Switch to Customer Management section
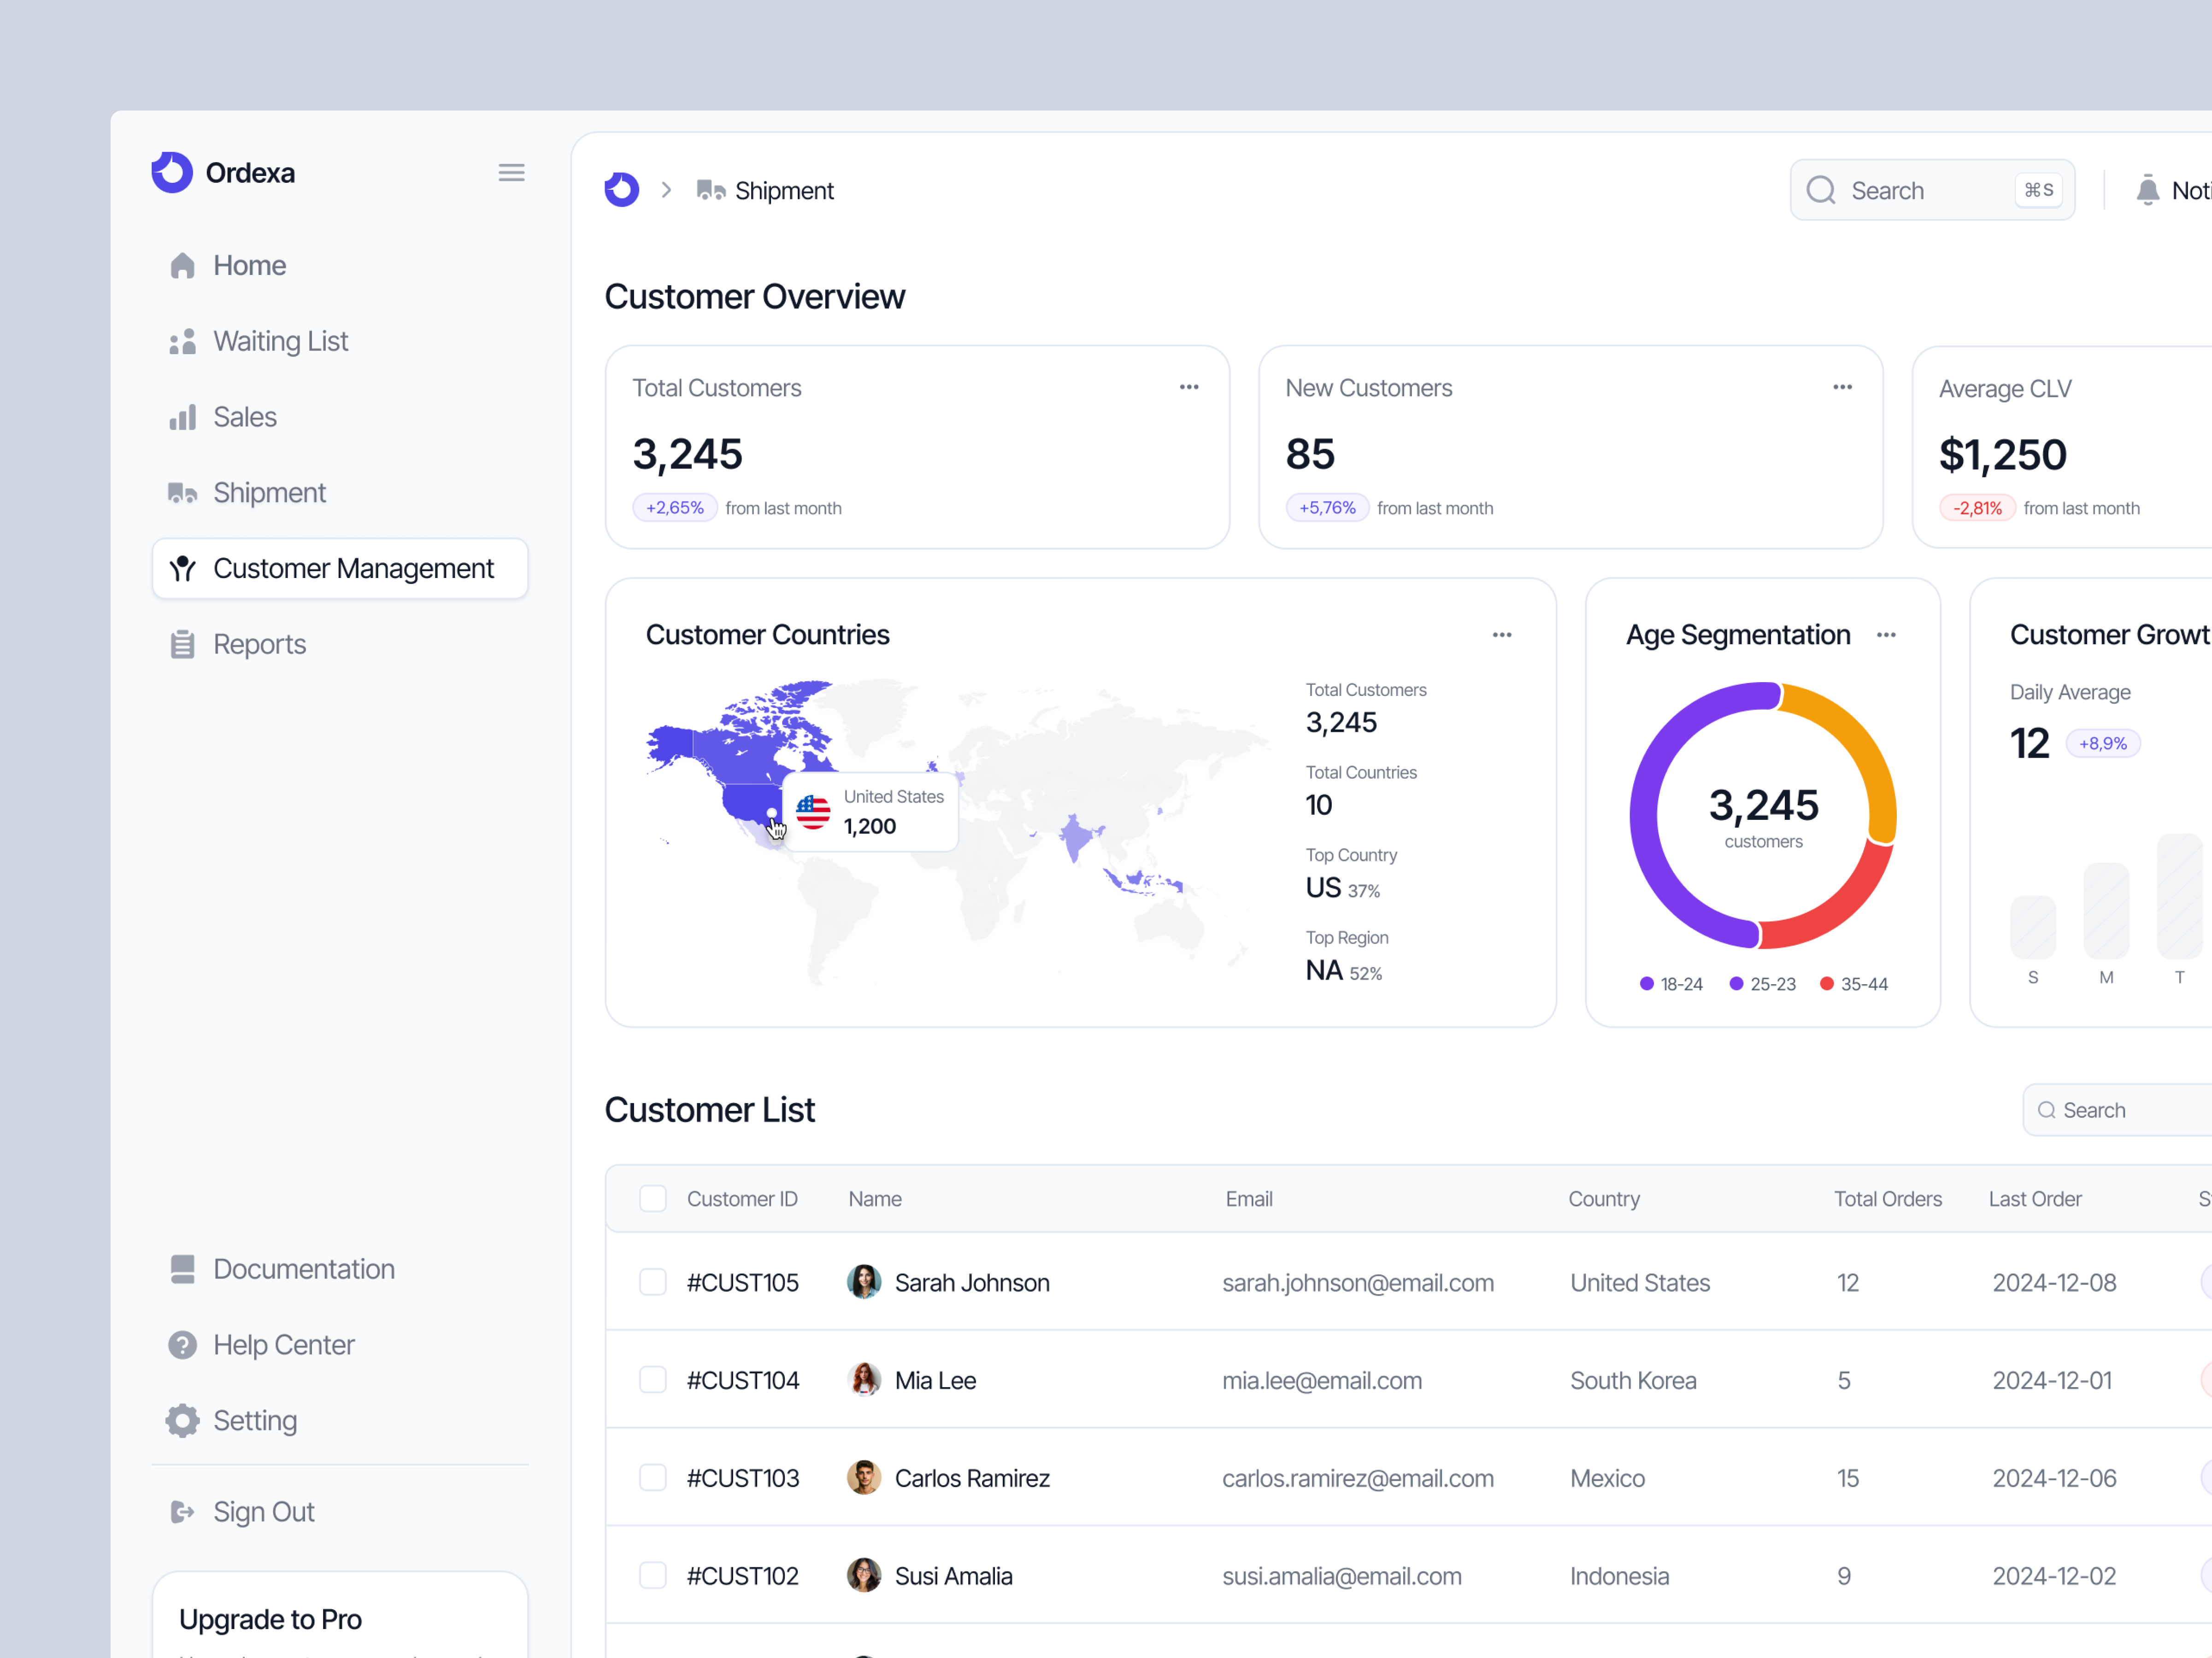 (x=353, y=568)
